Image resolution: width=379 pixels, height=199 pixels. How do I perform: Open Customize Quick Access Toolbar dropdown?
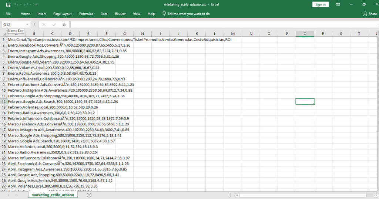(x=36, y=5)
